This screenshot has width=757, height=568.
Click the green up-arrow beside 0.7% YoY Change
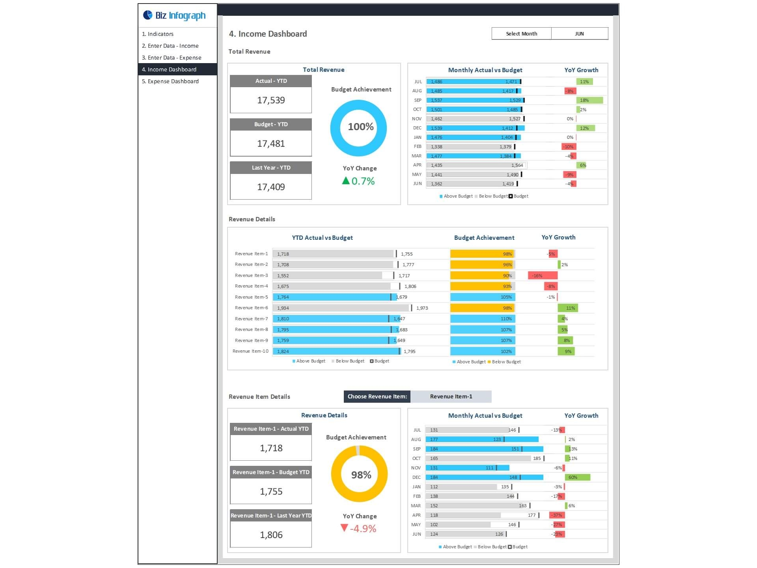(345, 180)
